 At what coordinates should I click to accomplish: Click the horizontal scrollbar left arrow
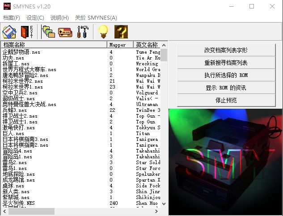coord(4,211)
